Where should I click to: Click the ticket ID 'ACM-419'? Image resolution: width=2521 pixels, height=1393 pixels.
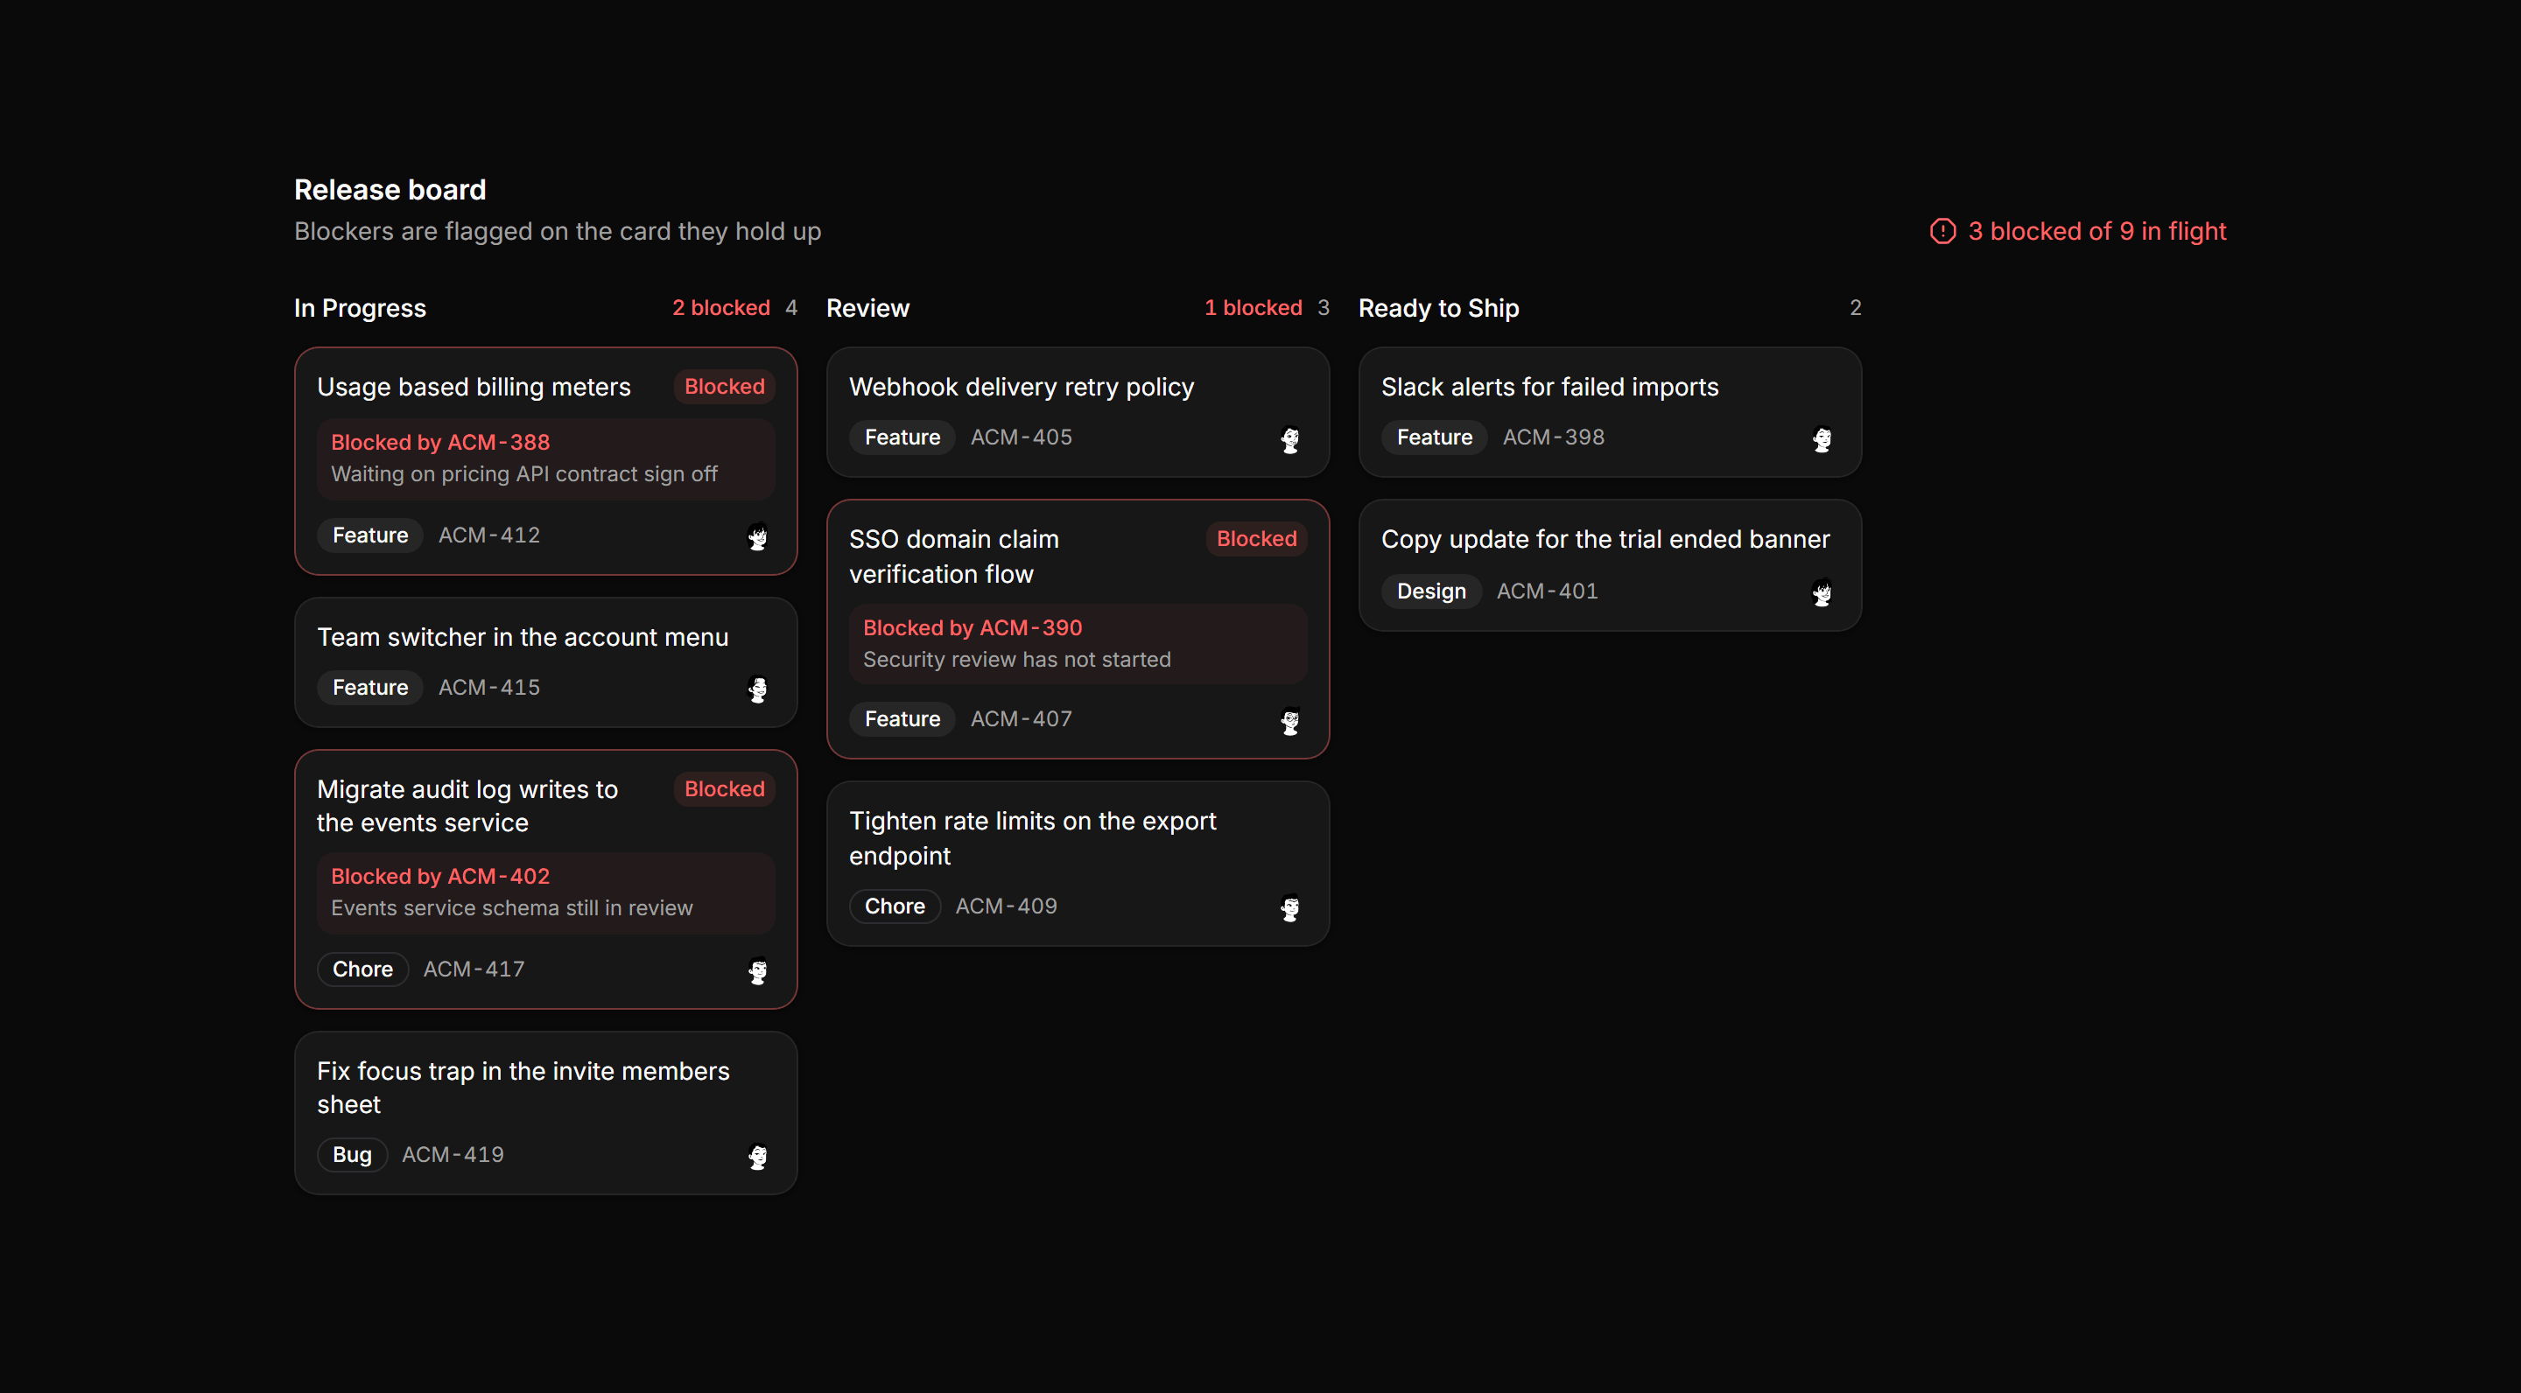click(x=453, y=1155)
